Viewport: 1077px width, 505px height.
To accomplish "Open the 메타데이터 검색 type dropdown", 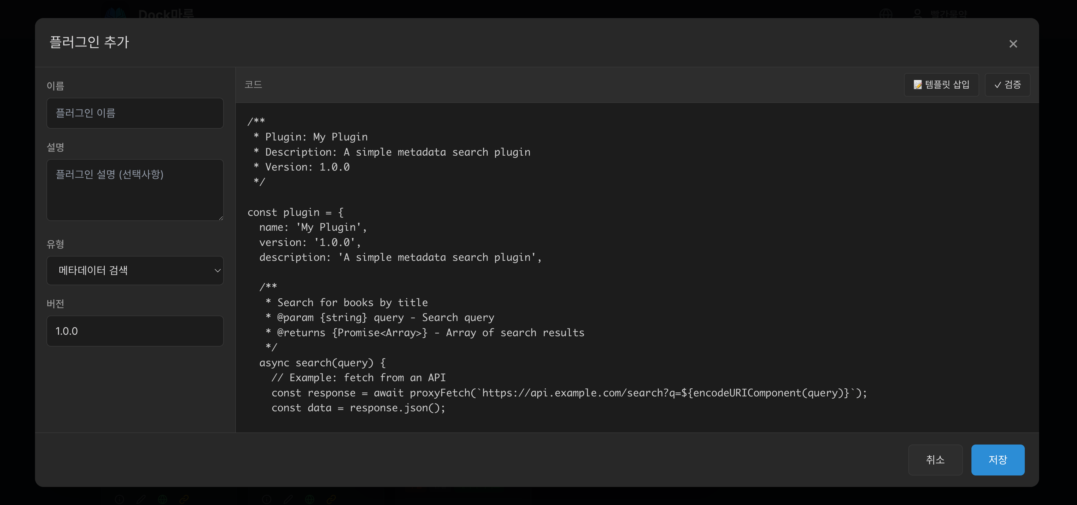I will coord(135,270).
